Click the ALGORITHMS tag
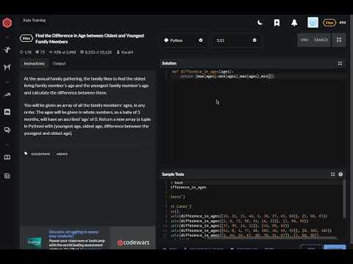This screenshot has height=264, width=353. (x=40, y=154)
